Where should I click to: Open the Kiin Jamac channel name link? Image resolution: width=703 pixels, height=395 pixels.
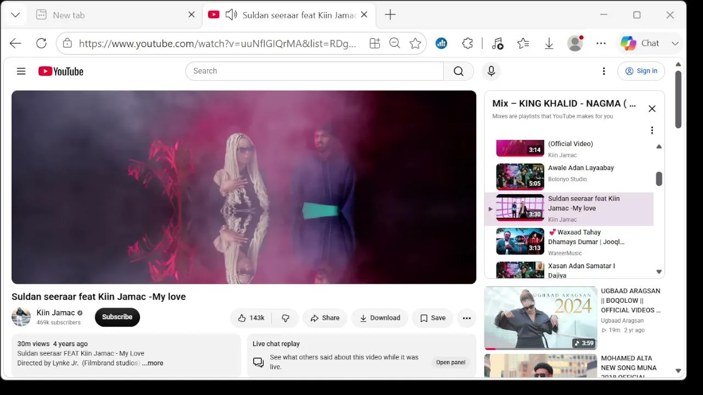coord(55,313)
